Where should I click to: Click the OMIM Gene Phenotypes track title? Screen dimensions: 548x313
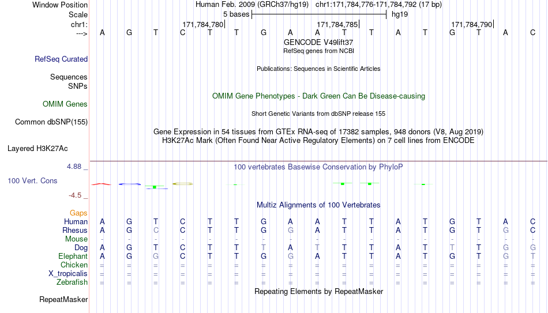[318, 96]
